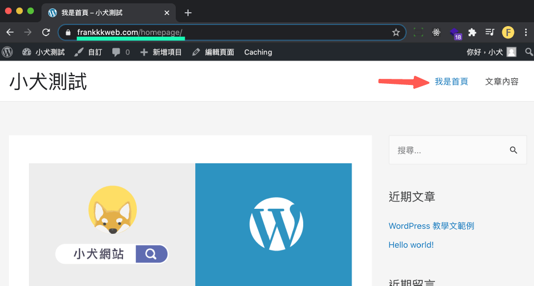Open the 新增項目 menu
The width and height of the screenshot is (534, 286).
(x=161, y=52)
